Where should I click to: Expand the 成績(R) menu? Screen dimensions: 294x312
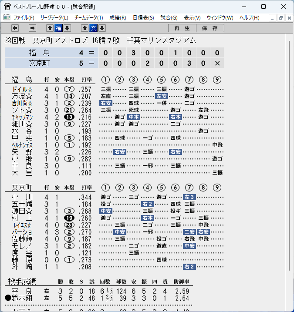point(118,18)
